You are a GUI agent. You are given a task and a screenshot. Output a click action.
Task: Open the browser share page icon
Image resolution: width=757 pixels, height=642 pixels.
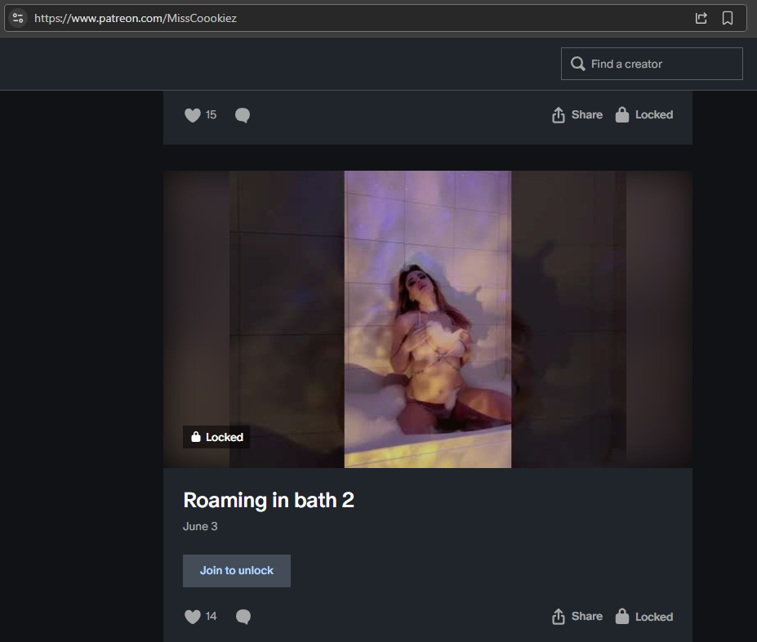click(701, 18)
